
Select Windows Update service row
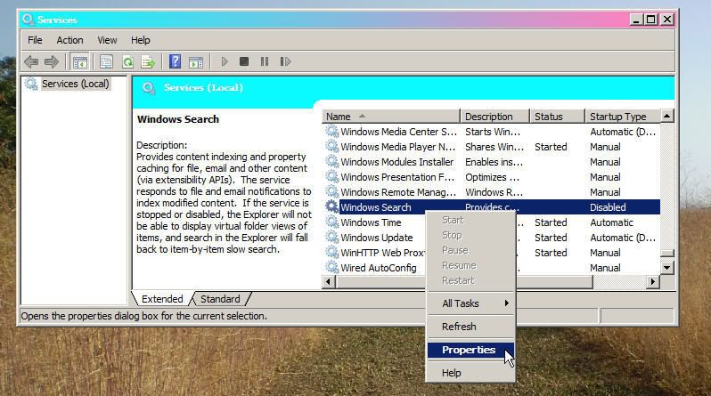[491, 238]
